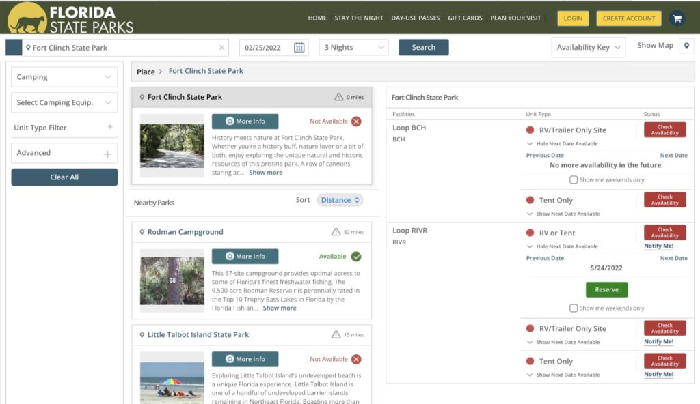The width and height of the screenshot is (700, 404).
Task: Click the yellow LOGIN button
Action: [x=573, y=18]
